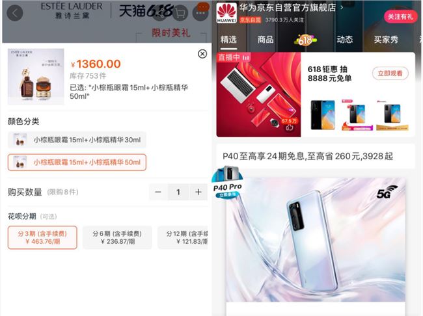Open the shopping cart icon

point(180,12)
